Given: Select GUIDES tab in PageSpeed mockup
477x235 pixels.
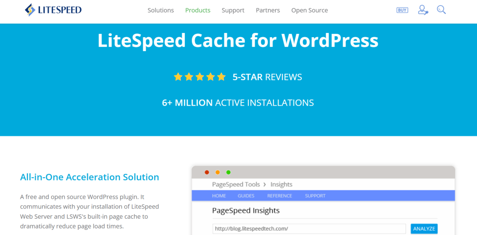Looking at the screenshot, I should coord(246,196).
